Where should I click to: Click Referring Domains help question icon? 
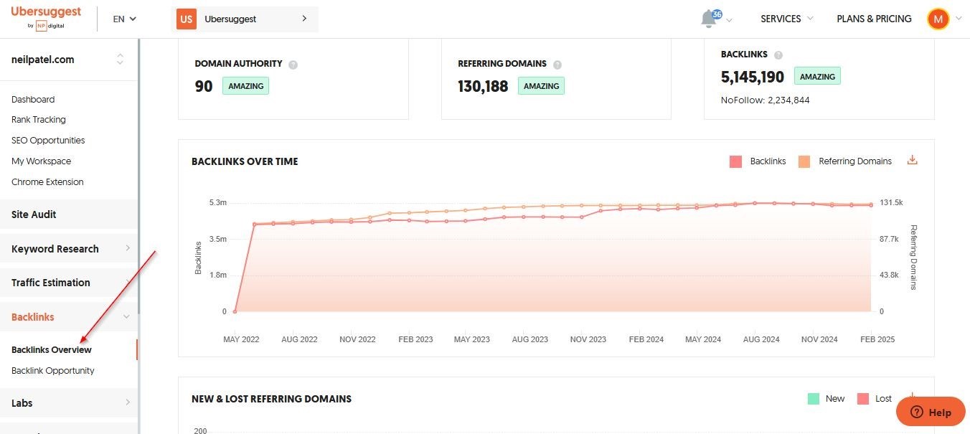click(x=557, y=65)
